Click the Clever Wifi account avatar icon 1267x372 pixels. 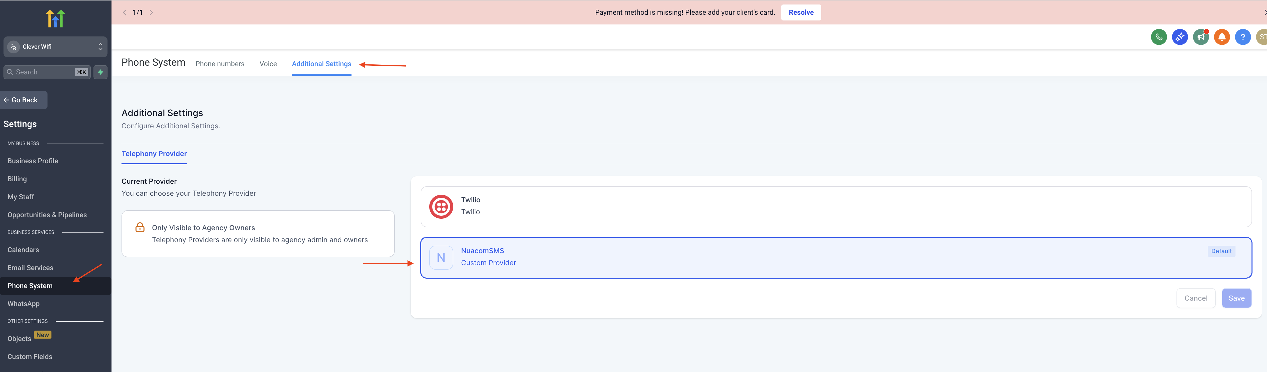13,47
